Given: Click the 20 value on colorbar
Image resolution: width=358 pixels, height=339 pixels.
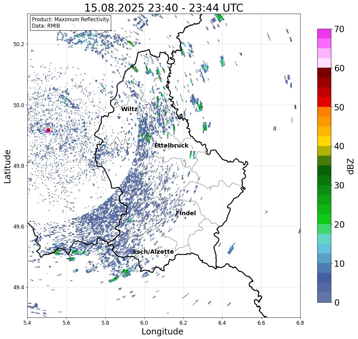Looking at the screenshot, I should point(339,225).
